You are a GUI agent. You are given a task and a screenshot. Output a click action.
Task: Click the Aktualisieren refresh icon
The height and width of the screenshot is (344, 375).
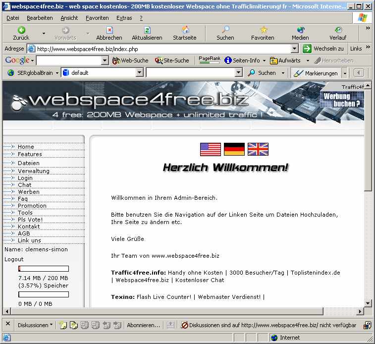tap(147, 30)
